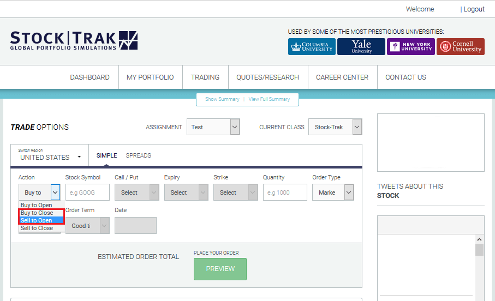Image resolution: width=495 pixels, height=301 pixels.
Task: Expand the Switch Region United States selector
Action: click(x=50, y=155)
